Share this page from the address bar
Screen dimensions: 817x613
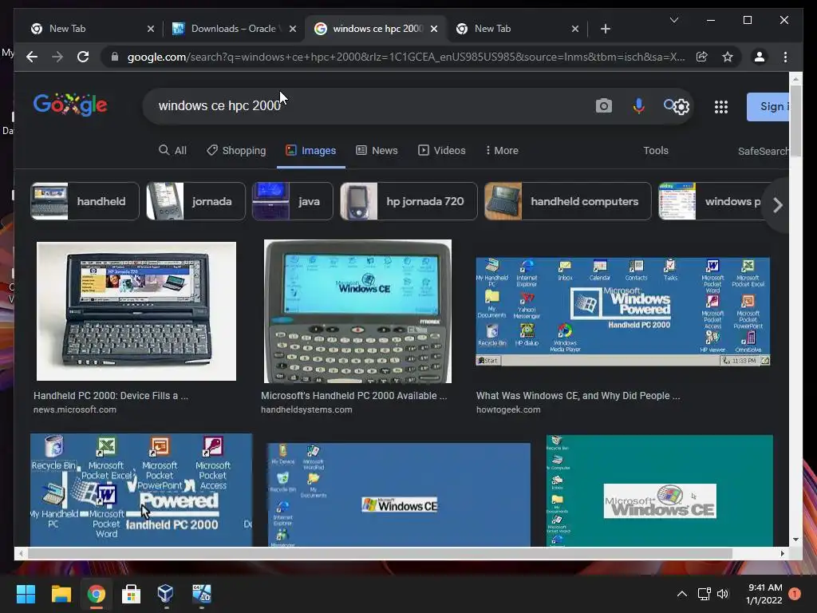pyautogui.click(x=702, y=57)
